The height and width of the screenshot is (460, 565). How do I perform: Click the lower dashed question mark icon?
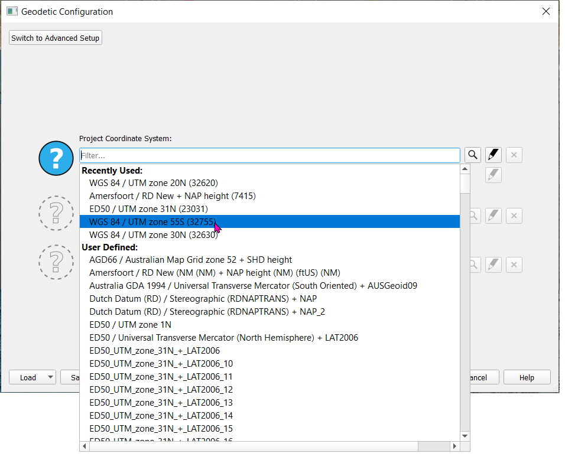tap(56, 262)
